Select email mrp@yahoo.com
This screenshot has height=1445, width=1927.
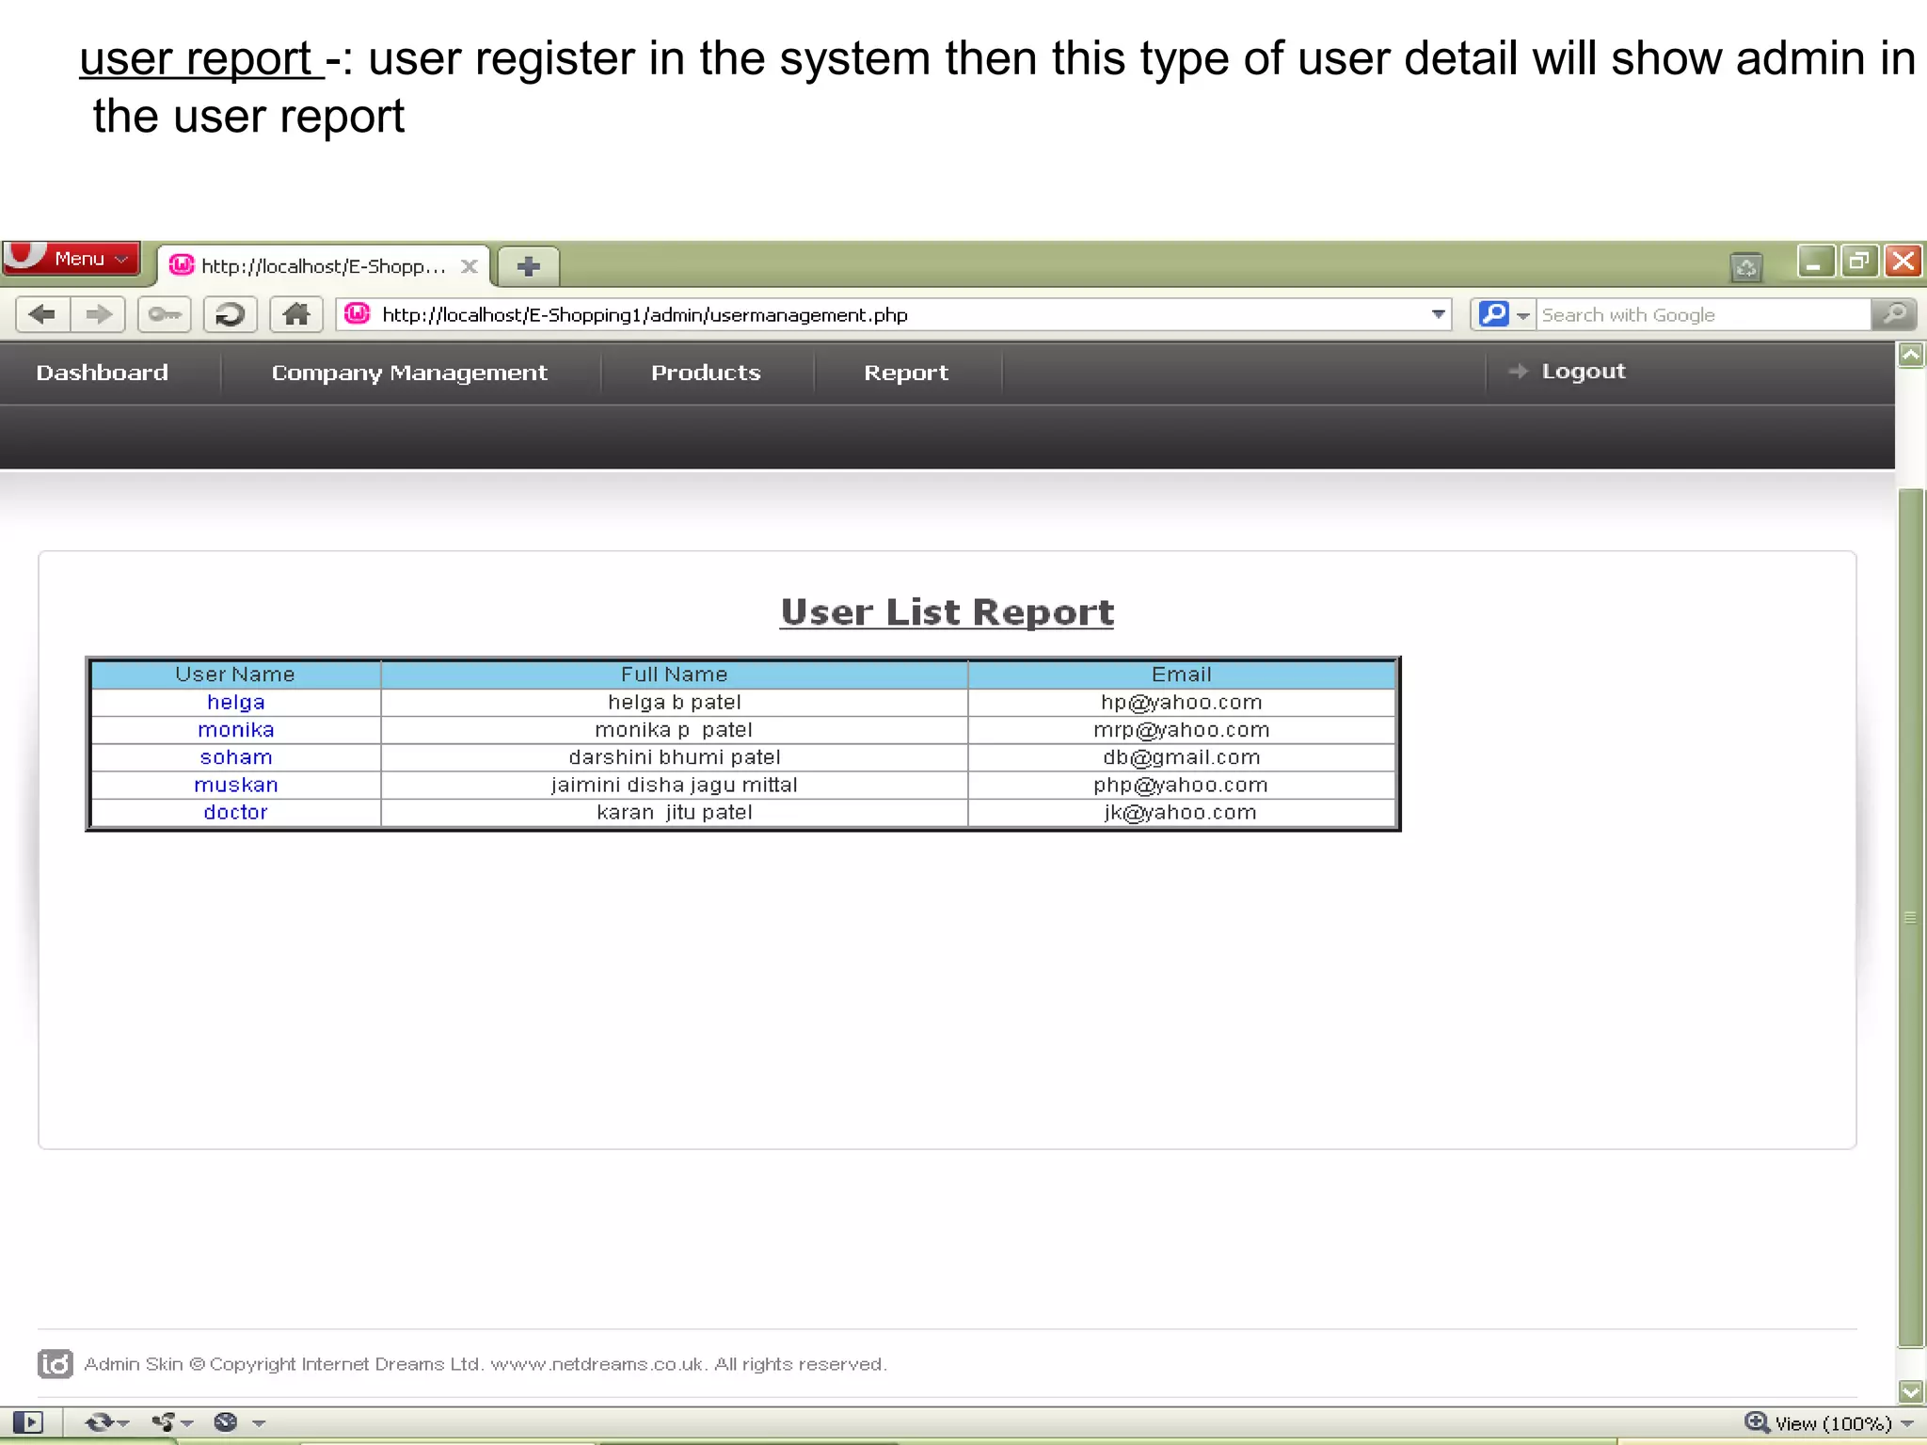click(x=1182, y=730)
